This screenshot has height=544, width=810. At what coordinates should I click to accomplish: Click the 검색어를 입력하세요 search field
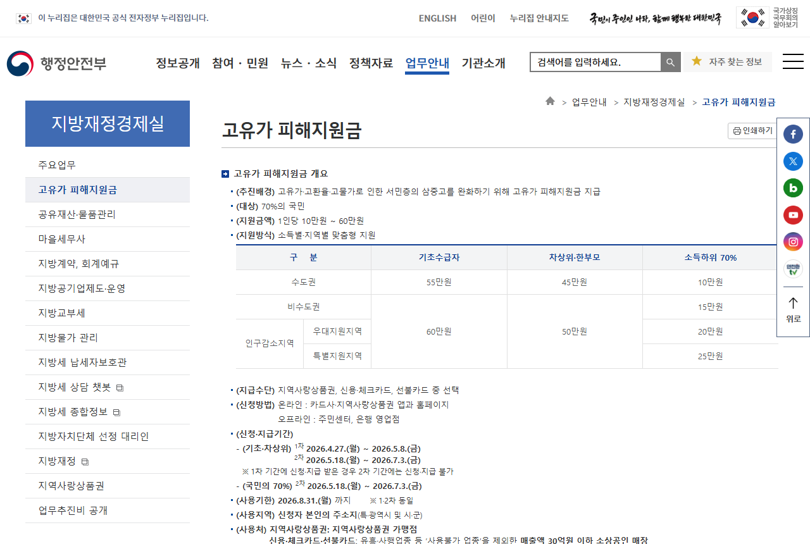tap(595, 62)
